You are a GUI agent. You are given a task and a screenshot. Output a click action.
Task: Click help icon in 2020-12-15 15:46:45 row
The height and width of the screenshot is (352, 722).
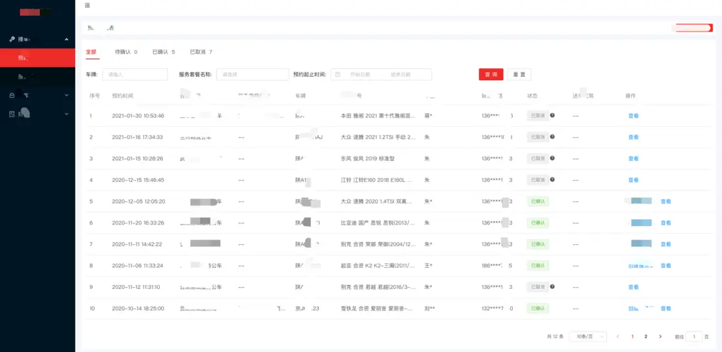(552, 179)
